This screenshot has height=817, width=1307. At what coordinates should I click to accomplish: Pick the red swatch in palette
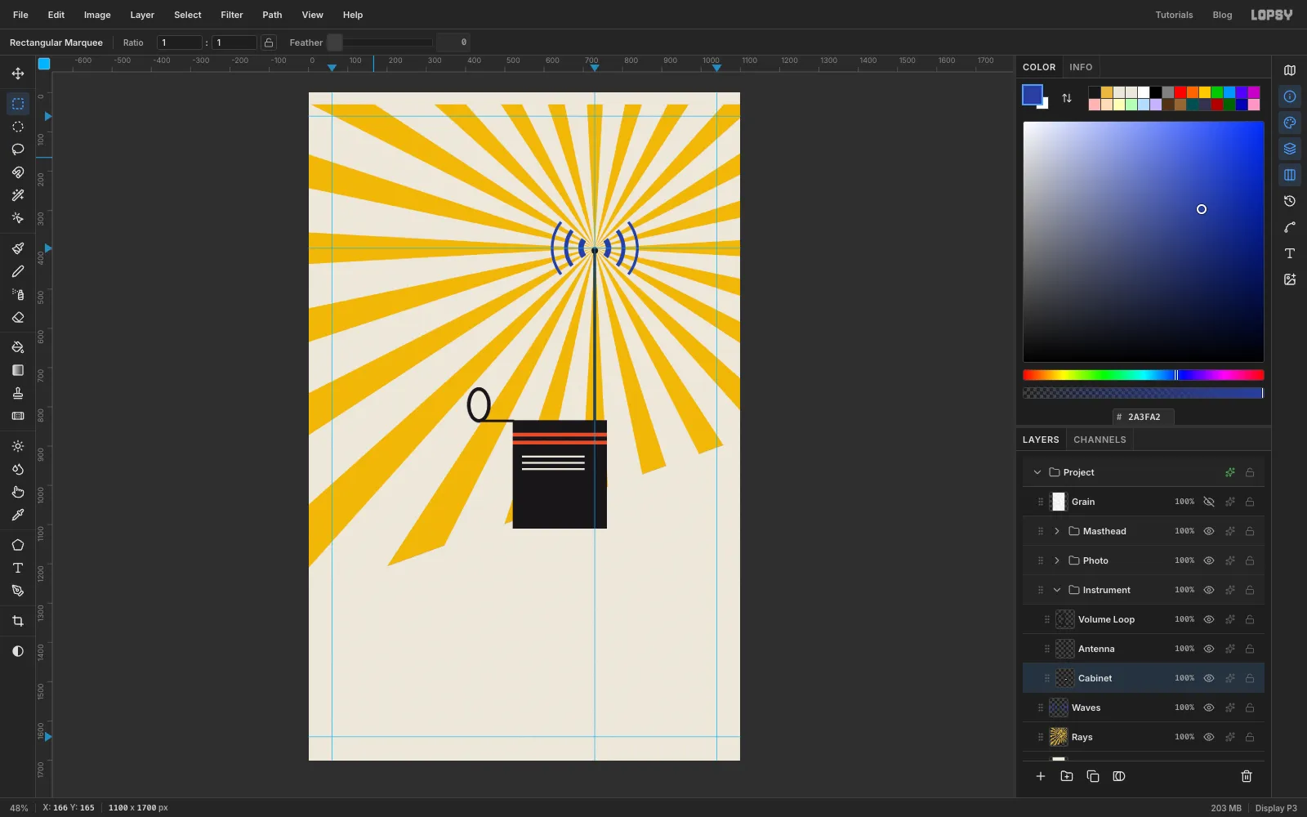pyautogui.click(x=1180, y=92)
